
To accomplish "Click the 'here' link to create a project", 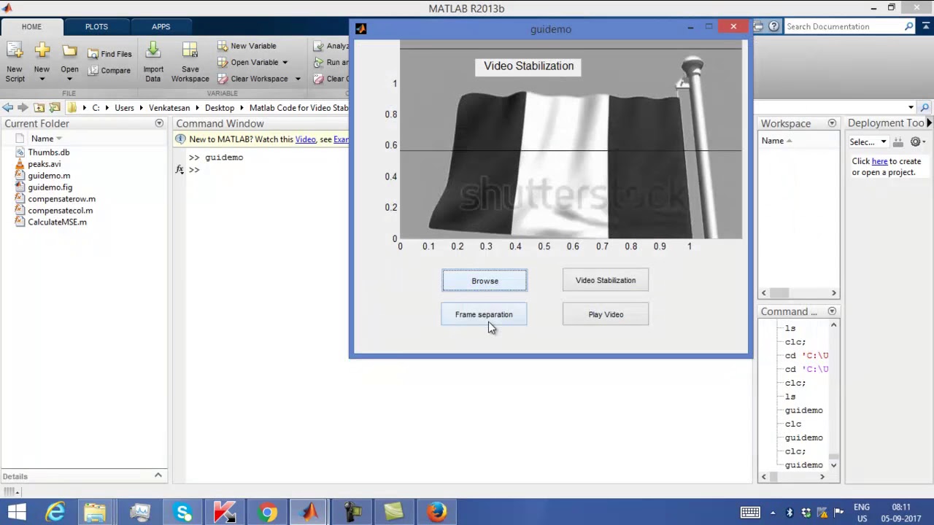I will [x=879, y=161].
